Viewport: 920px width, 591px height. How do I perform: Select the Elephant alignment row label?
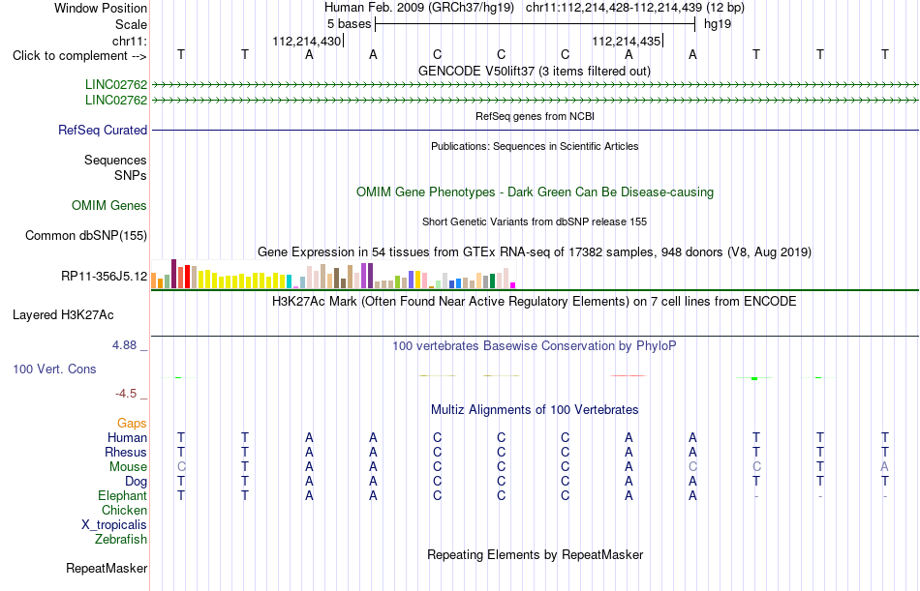pyautogui.click(x=123, y=496)
